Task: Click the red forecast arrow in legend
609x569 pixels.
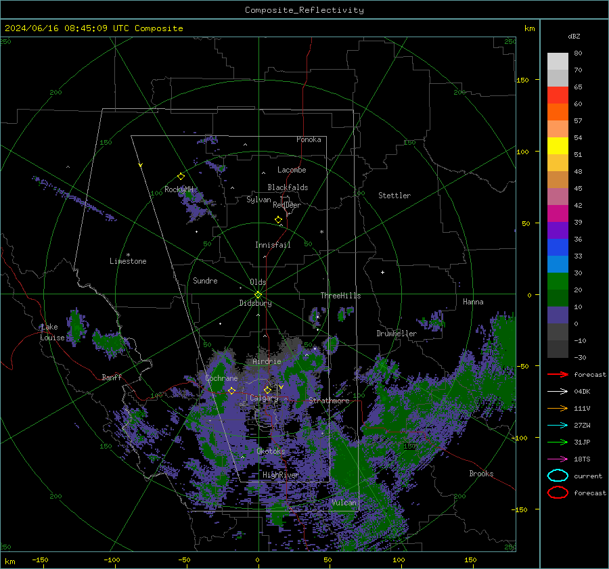Action: pos(558,374)
